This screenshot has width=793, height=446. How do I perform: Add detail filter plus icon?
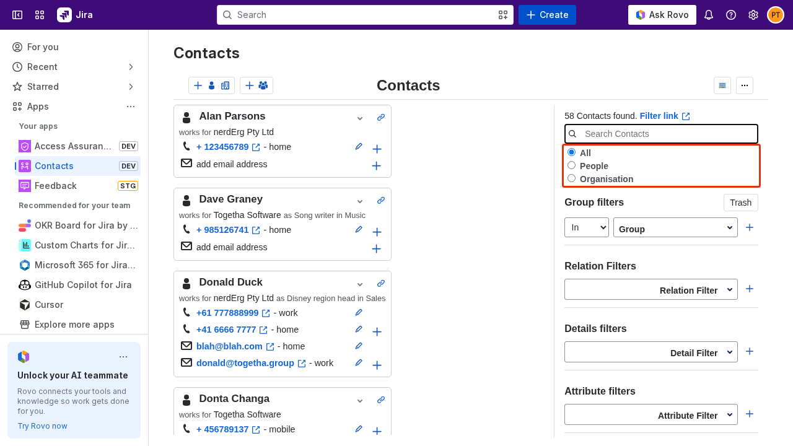pyautogui.click(x=750, y=351)
